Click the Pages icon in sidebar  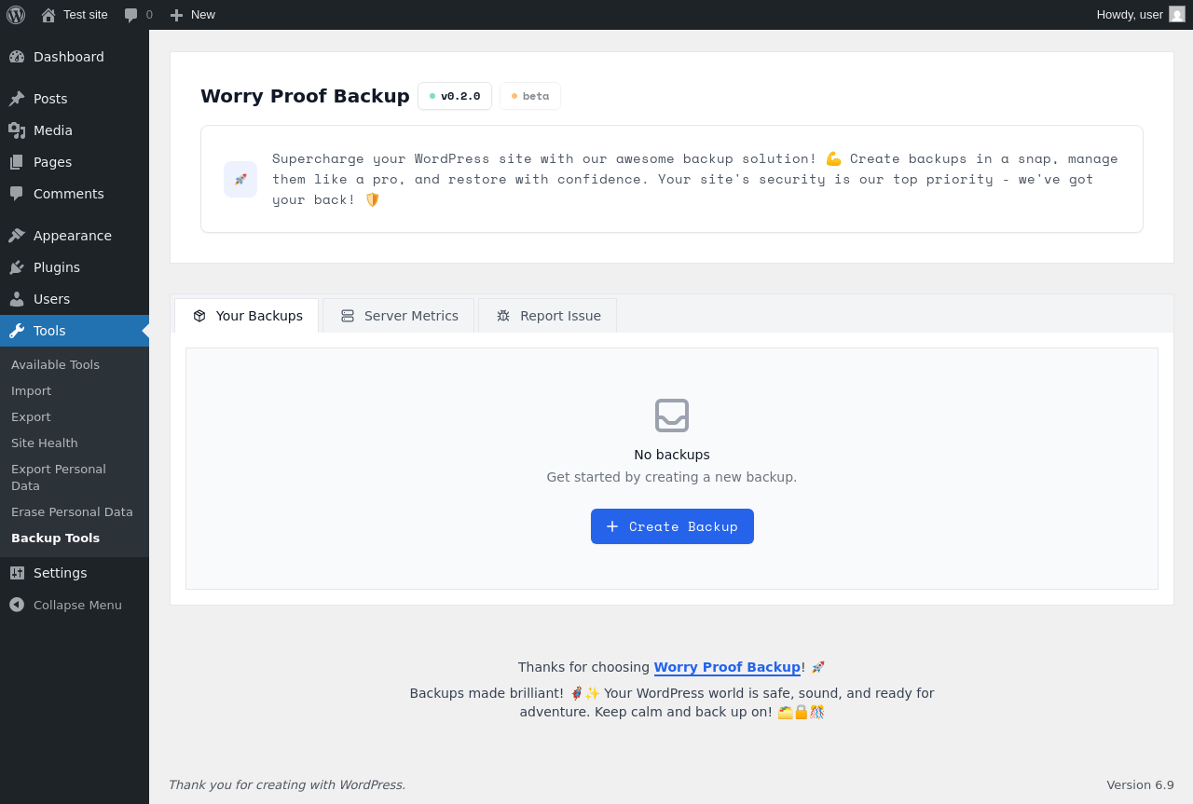pos(17,162)
